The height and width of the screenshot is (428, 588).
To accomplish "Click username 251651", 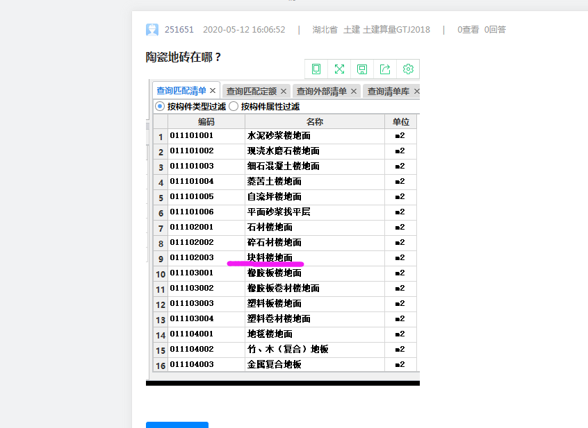I will [179, 30].
